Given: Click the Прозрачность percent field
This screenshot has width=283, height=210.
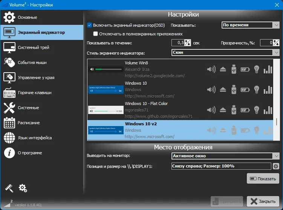Looking at the screenshot, I should [x=266, y=43].
